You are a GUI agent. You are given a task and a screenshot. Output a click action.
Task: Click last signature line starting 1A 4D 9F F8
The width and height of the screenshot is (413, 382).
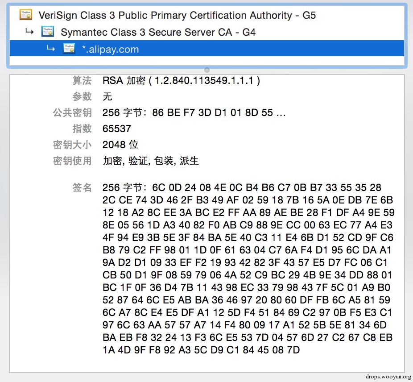click(201, 350)
